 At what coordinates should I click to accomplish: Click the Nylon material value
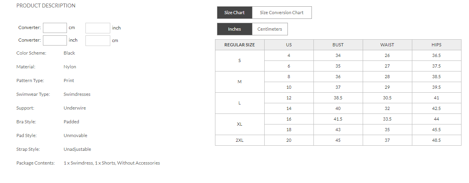tap(70, 67)
